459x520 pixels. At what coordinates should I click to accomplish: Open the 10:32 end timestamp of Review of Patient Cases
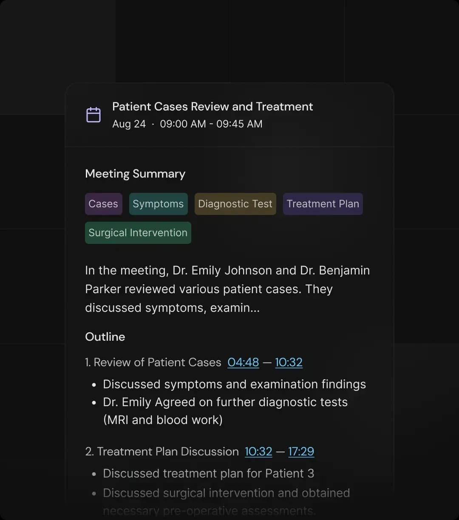[x=289, y=362]
